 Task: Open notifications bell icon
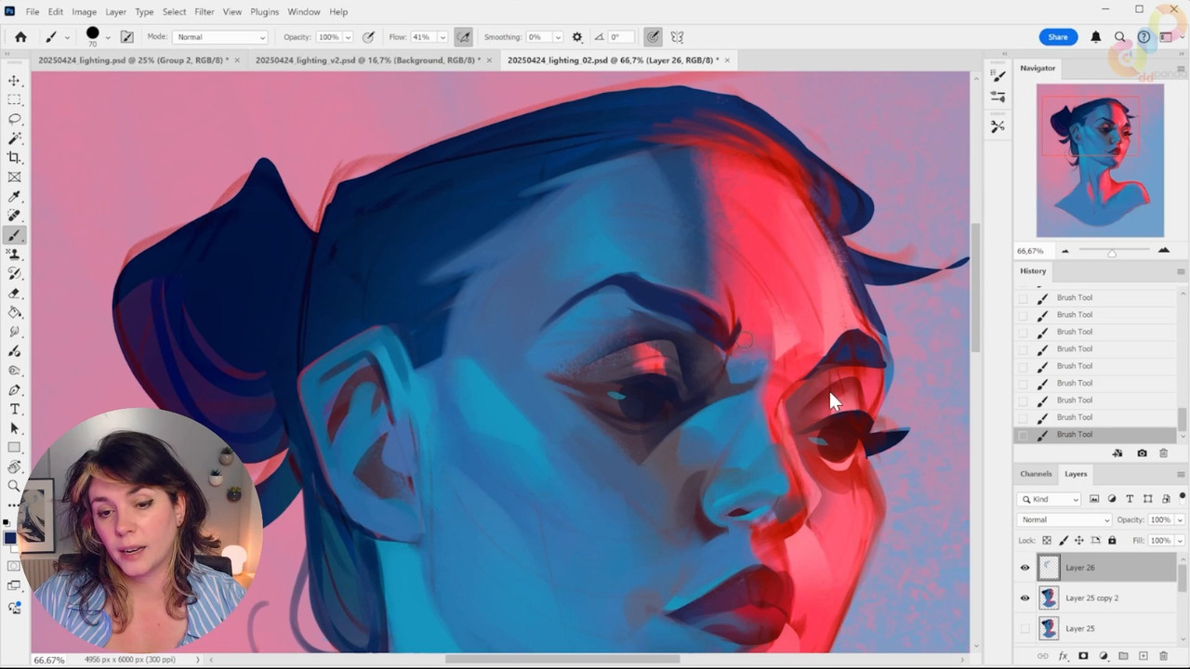click(1096, 37)
